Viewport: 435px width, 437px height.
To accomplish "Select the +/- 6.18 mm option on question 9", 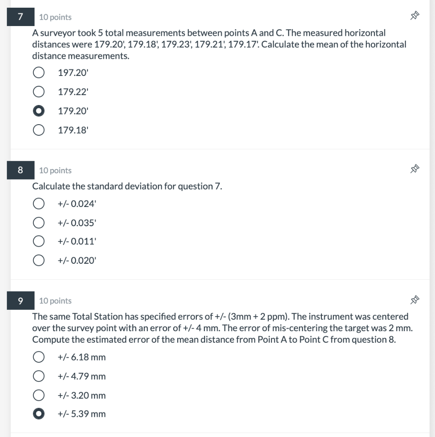I will point(38,357).
